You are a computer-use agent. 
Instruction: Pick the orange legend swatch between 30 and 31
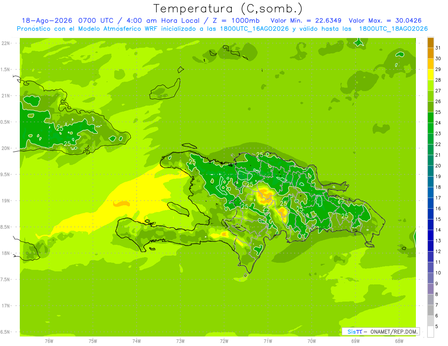point(430,53)
